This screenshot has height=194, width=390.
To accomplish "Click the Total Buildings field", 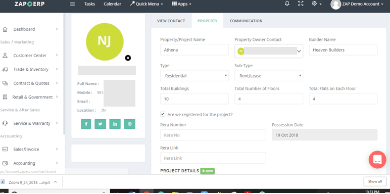I will pyautogui.click(x=194, y=99).
